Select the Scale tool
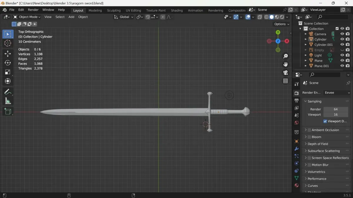 [x=8, y=72]
